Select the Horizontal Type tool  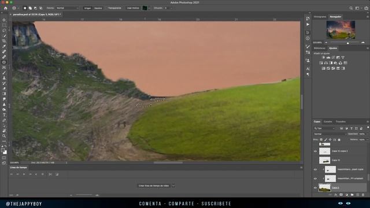pyautogui.click(x=4, y=115)
